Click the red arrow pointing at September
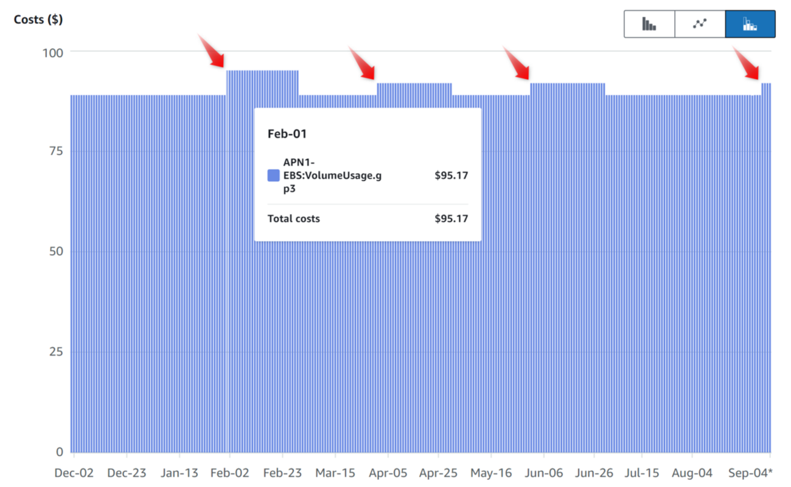 point(746,63)
